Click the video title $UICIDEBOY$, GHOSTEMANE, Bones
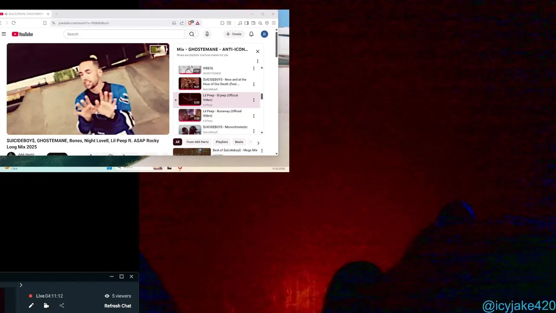556x313 pixels. [83, 143]
